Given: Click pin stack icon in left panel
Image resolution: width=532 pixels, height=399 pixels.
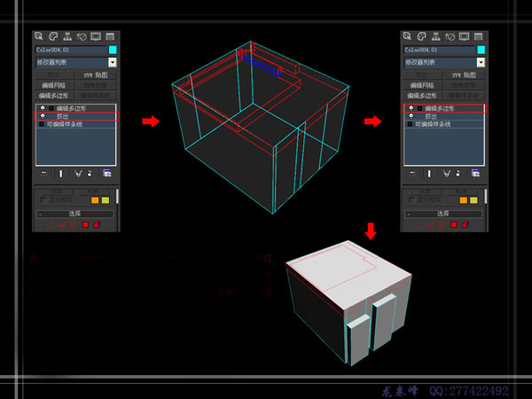Looking at the screenshot, I should (42, 174).
